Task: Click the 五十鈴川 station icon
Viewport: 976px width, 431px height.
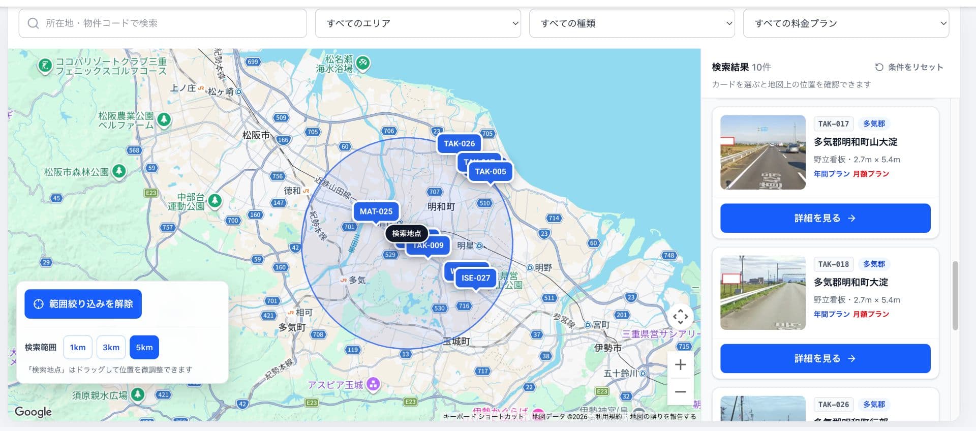Action: [x=643, y=374]
